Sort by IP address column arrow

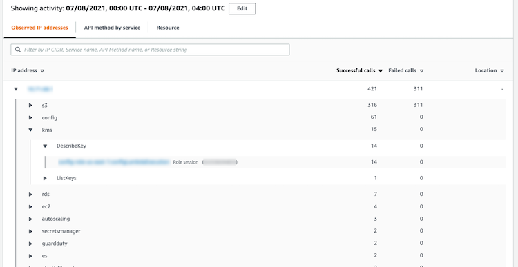[x=42, y=71]
